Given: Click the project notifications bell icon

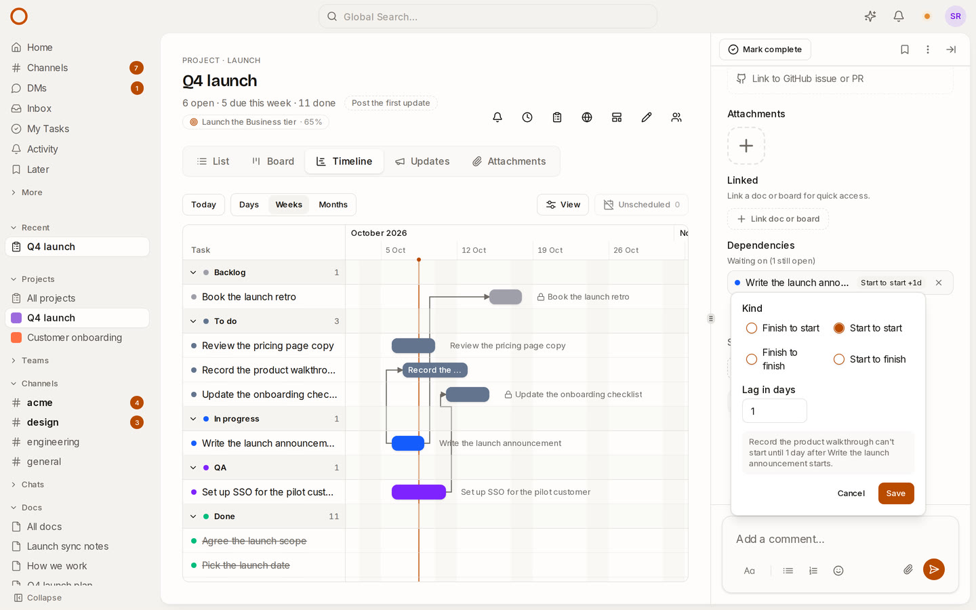Looking at the screenshot, I should tap(497, 117).
